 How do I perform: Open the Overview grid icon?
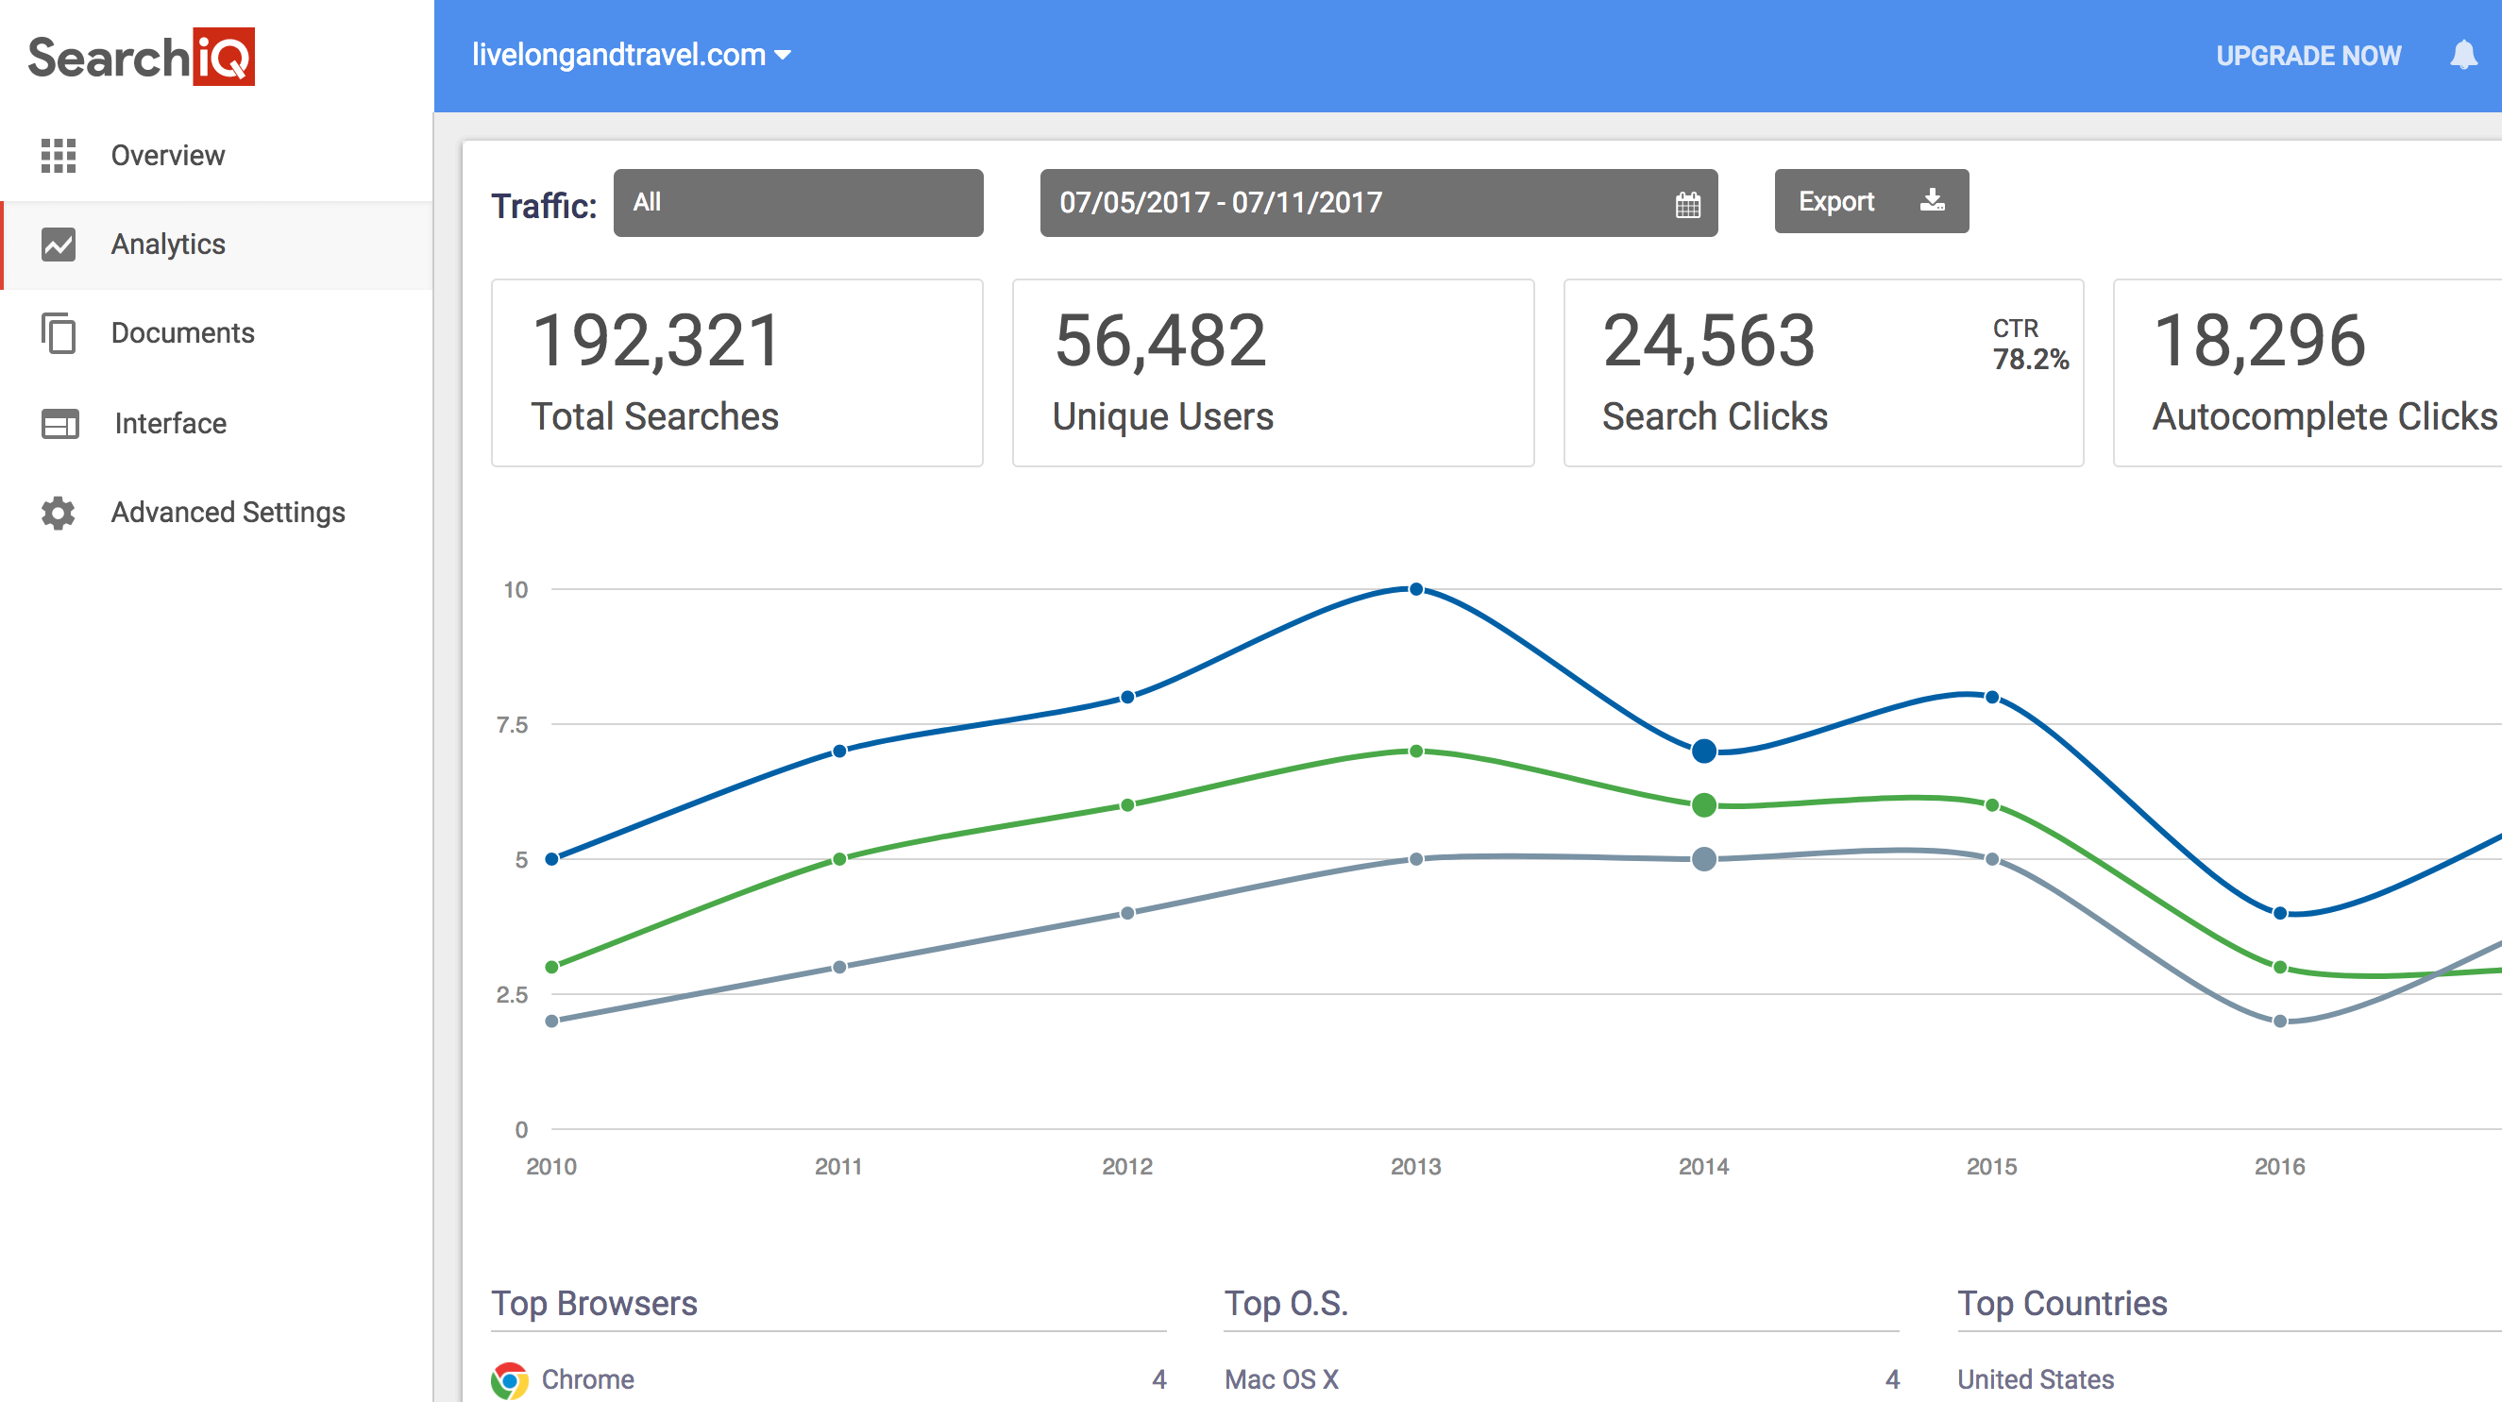59,155
